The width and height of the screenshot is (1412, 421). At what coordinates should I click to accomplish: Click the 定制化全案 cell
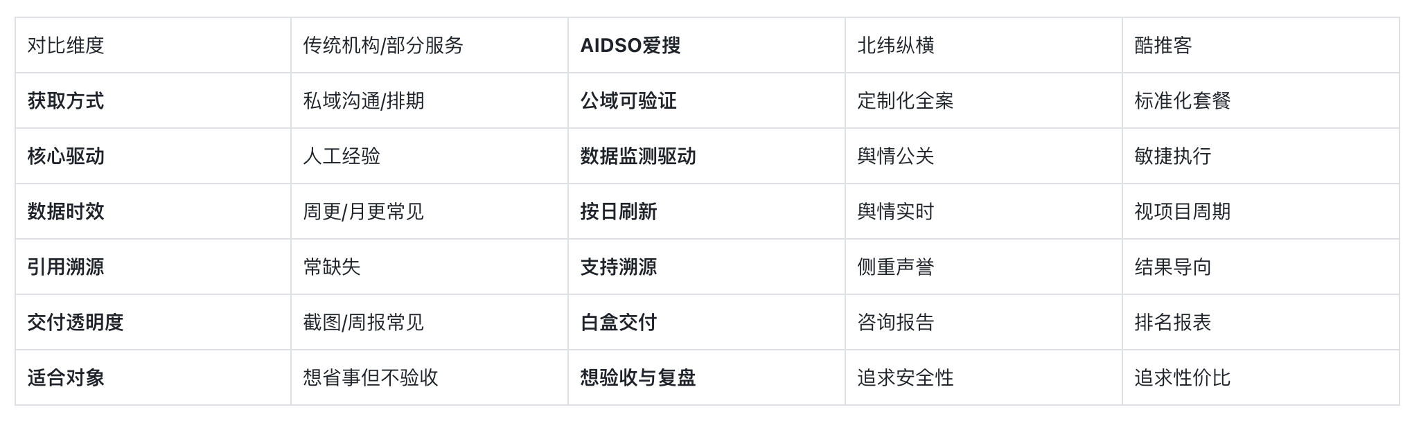coord(984,100)
